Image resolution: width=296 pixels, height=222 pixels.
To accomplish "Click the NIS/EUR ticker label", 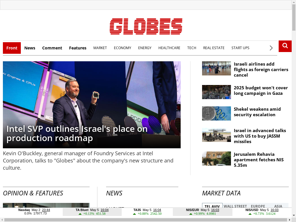I will point(192,210).
